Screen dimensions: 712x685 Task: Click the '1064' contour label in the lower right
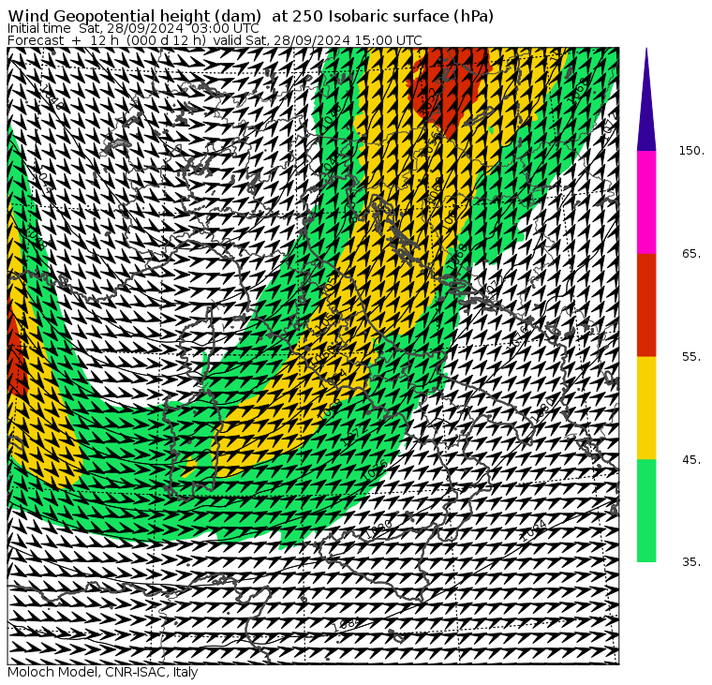pyautogui.click(x=533, y=529)
